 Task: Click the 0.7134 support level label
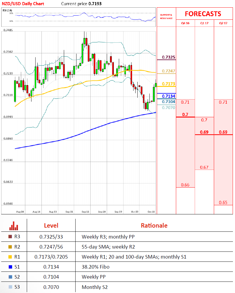[x=169, y=96]
